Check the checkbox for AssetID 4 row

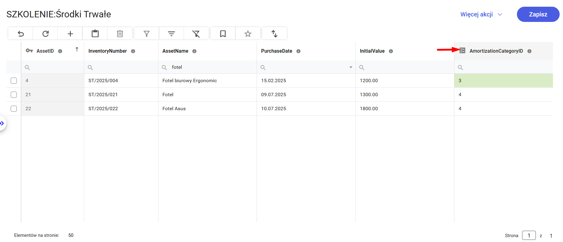[x=14, y=81]
